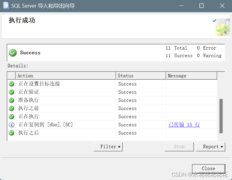Viewport: 232px width, 180px height.
Task: Select the 准备执行 action row
Action: 112,100
